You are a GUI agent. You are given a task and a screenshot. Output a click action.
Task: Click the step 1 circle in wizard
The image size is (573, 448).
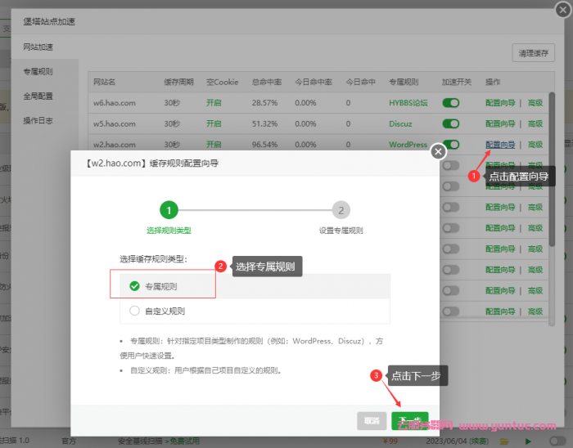(169, 210)
